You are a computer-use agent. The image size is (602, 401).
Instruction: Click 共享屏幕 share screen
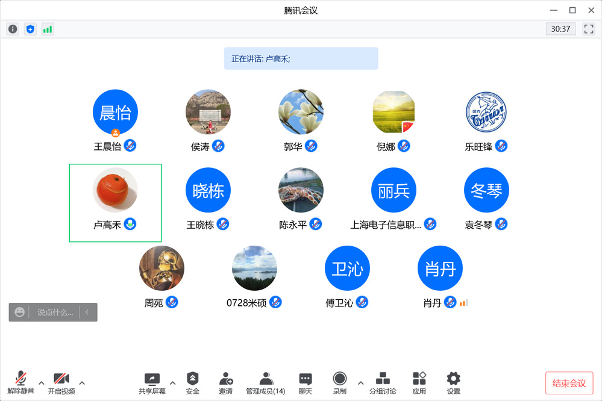[x=152, y=383]
